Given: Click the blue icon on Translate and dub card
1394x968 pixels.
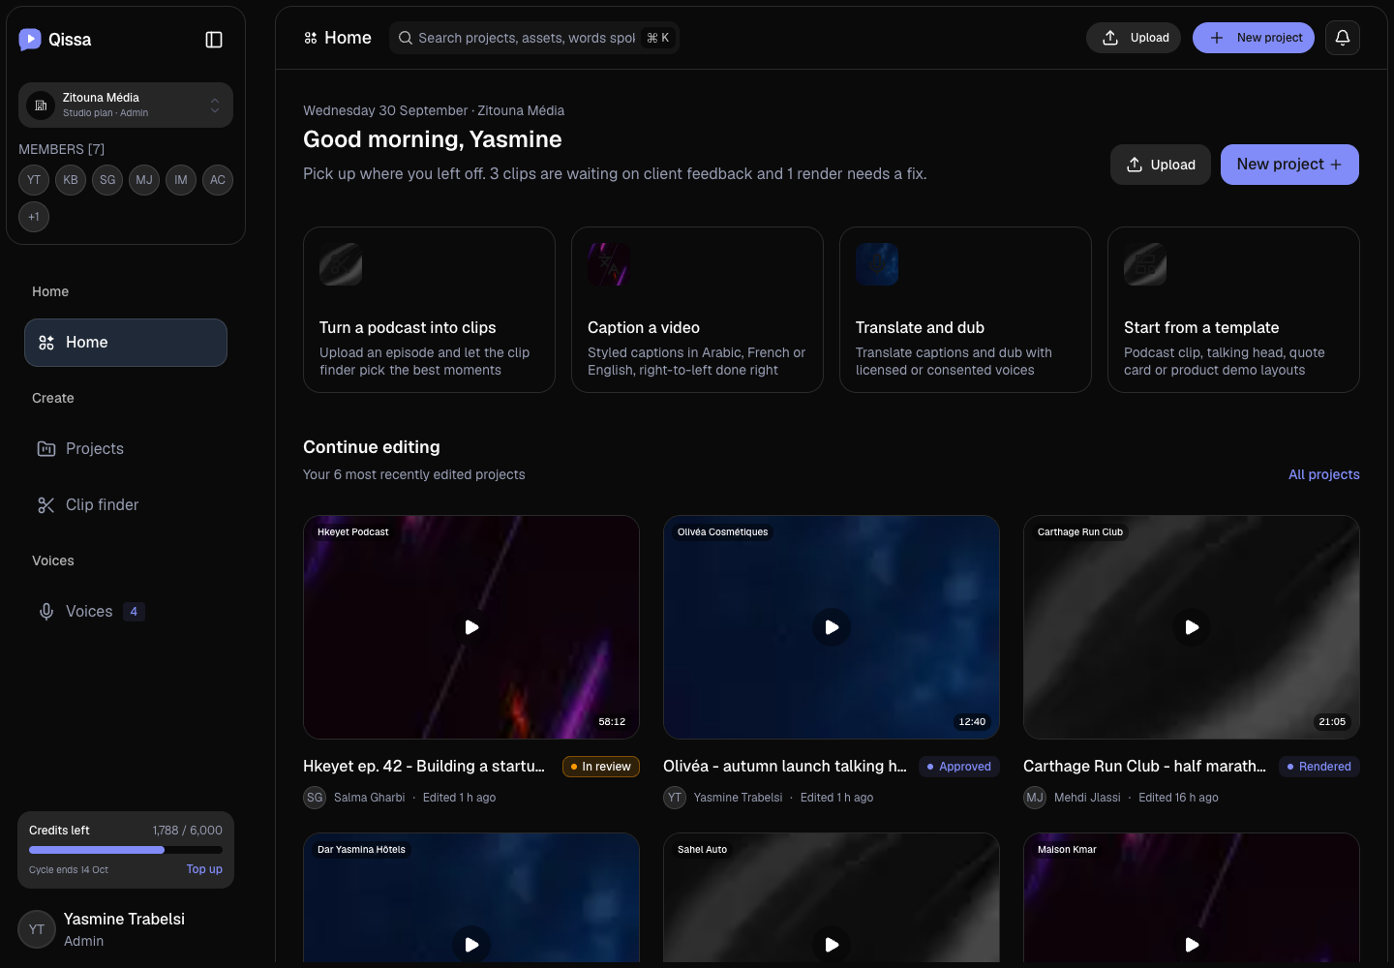Looking at the screenshot, I should tap(877, 264).
